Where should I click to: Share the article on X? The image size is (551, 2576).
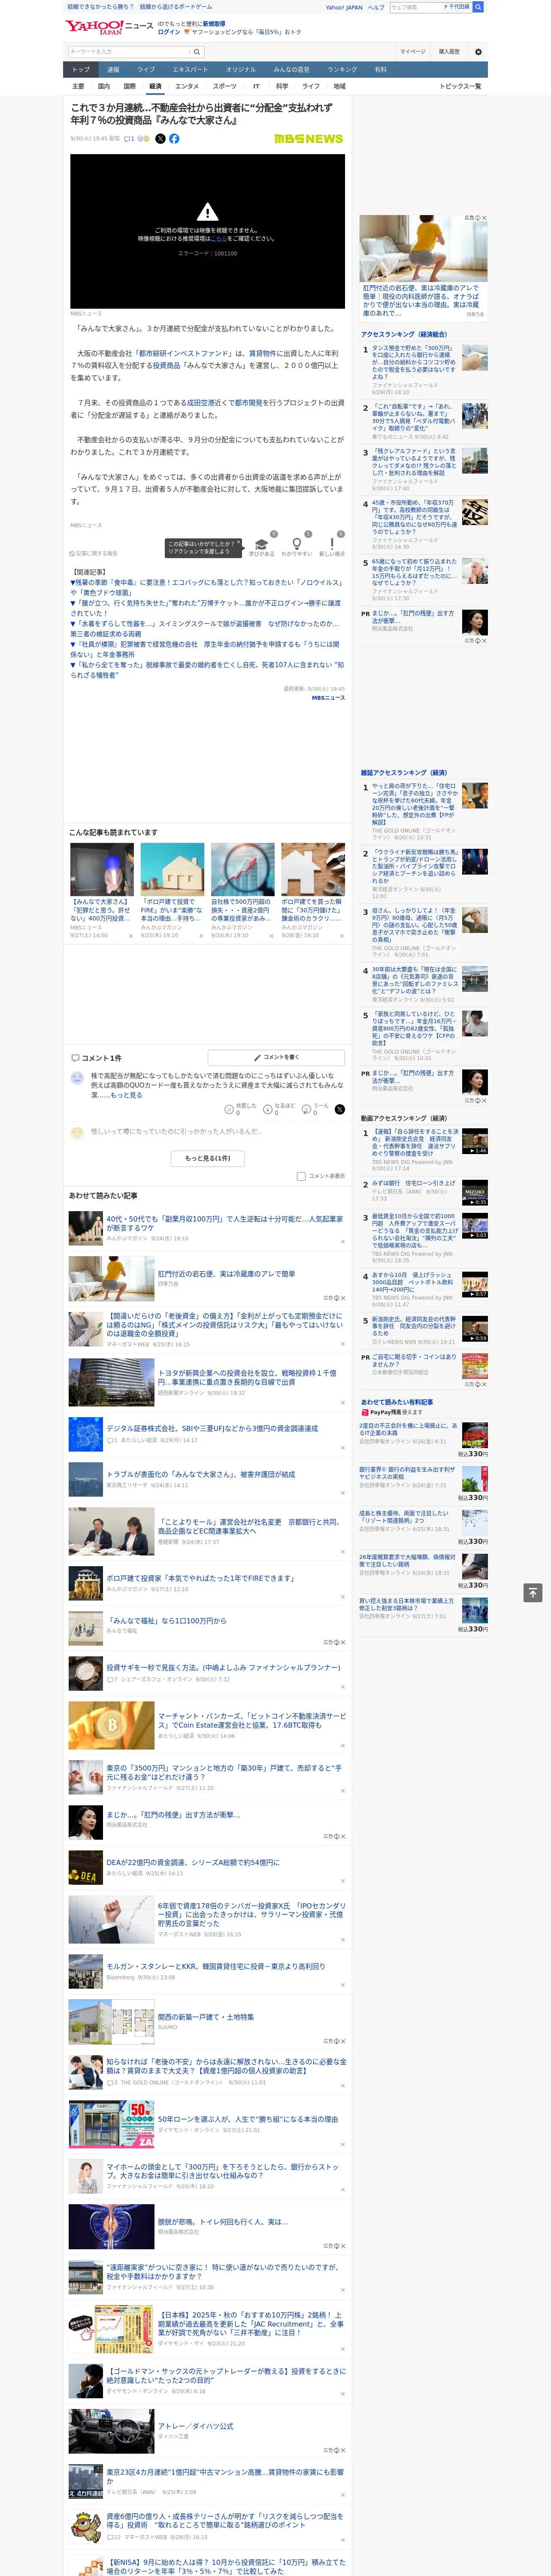[x=160, y=139]
